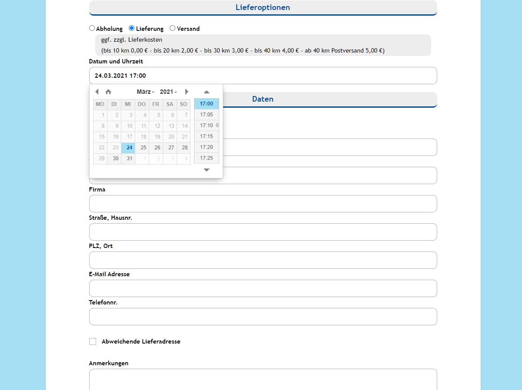
Task: Select March 31 in the calendar
Action: [x=130, y=159]
